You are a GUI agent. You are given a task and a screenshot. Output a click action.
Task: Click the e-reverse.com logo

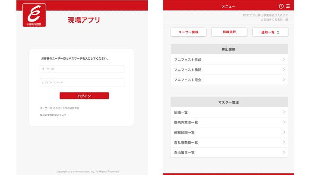(34, 16)
